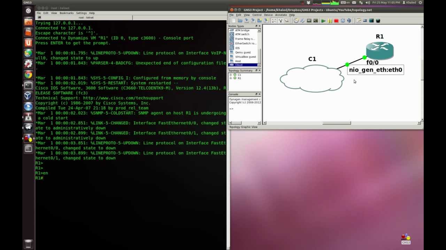The image size is (446, 250).
Task: Select the R1 router on the topology canvas
Action: click(380, 51)
